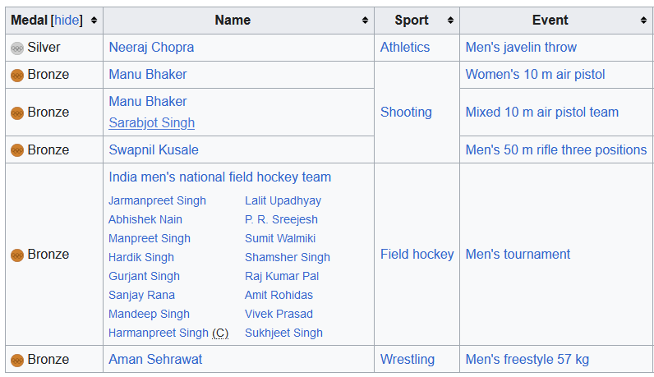Open the P. R. Sreejesh player link

[281, 220]
